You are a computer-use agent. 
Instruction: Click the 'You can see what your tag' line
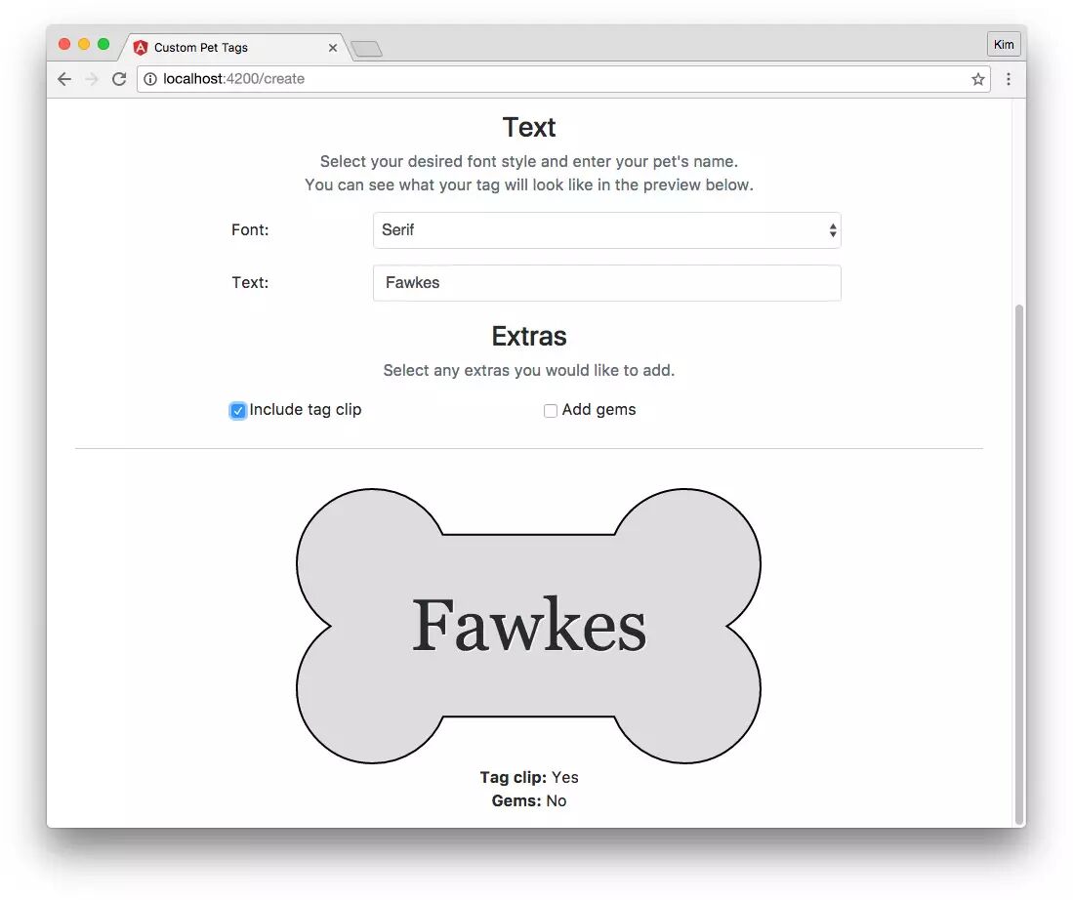(x=529, y=184)
